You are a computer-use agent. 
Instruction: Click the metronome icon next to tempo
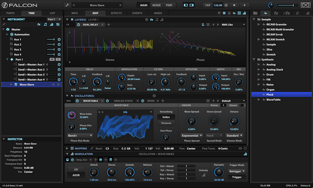(226, 5)
